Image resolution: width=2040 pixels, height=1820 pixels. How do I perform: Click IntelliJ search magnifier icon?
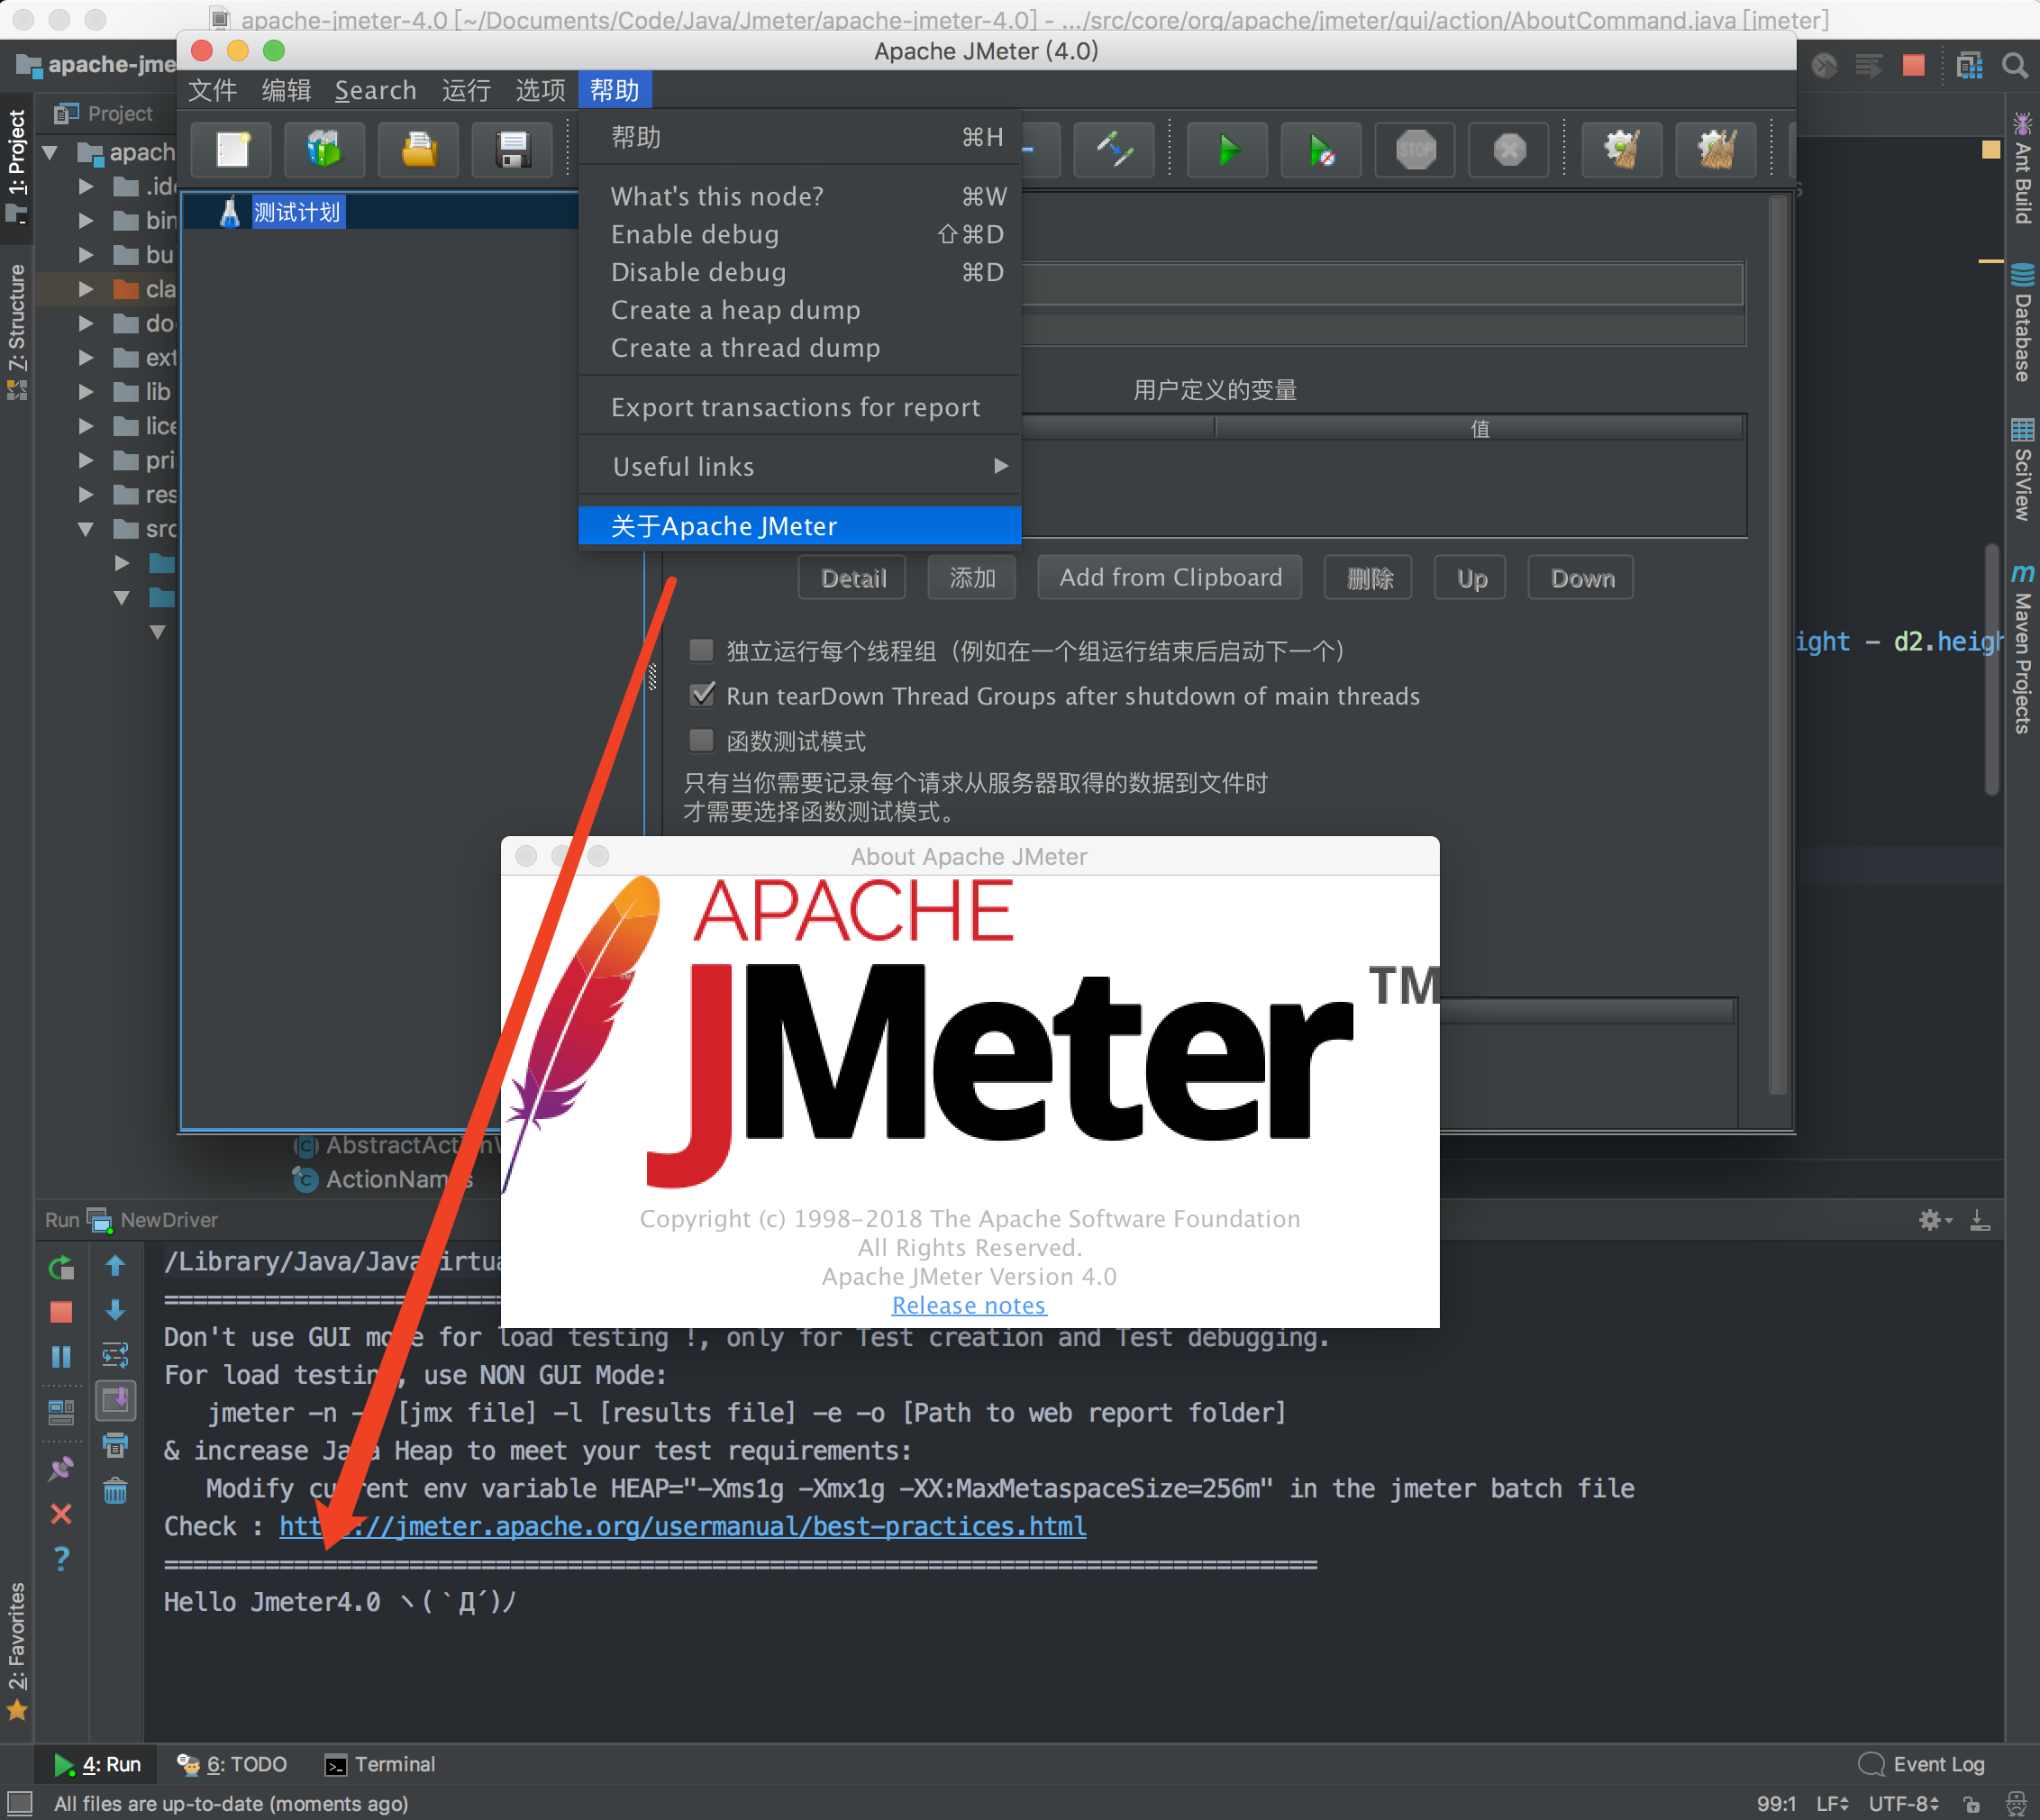pyautogui.click(x=2014, y=66)
